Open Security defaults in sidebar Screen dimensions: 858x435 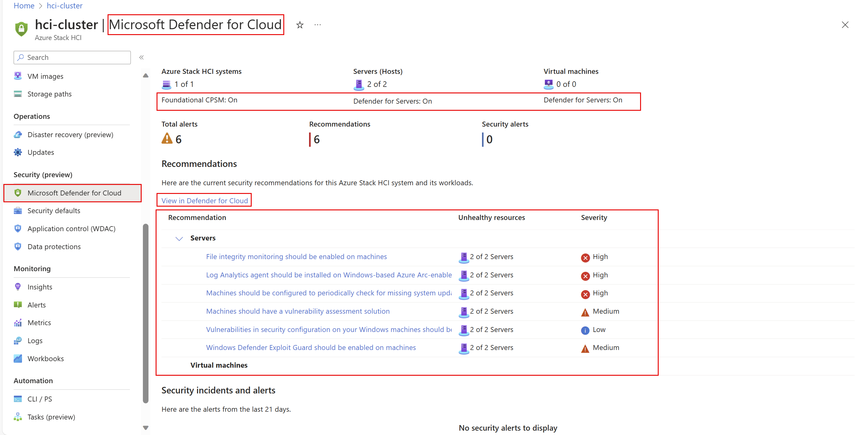[54, 211]
